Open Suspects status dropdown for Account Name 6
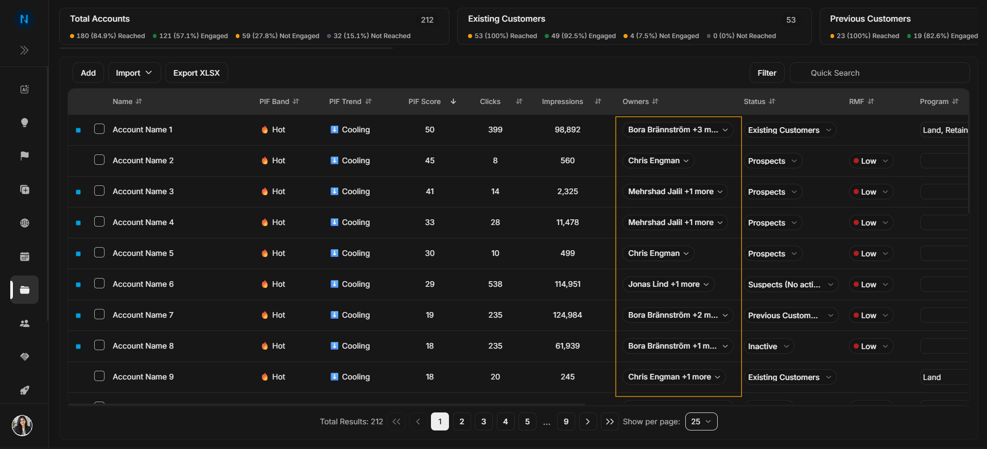Screen dimensions: 987x449 [x=791, y=285]
